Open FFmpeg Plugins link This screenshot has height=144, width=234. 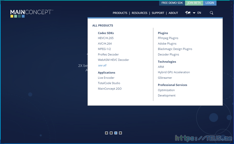click(x=168, y=38)
